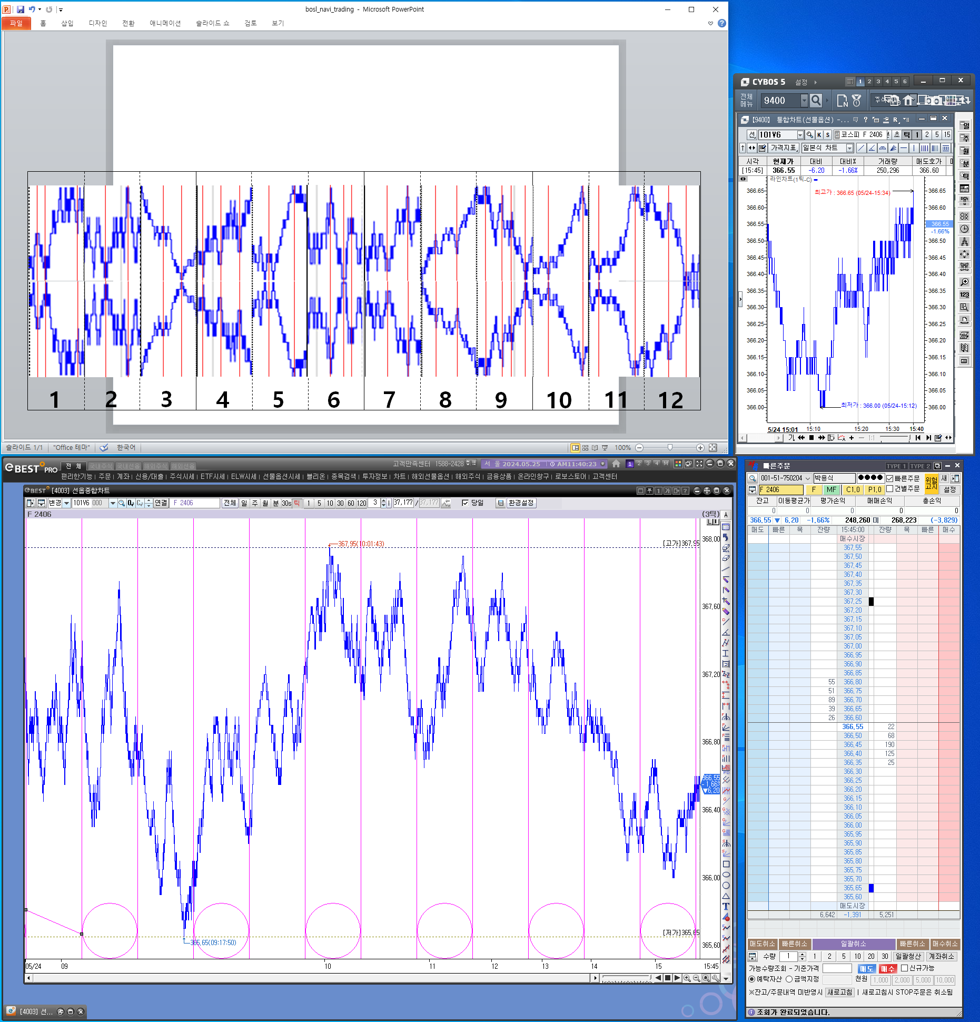Viewport: 980px width, 1022px height.
Task: Click the help question mark in chart 9400 title bar
Action: 865,120
